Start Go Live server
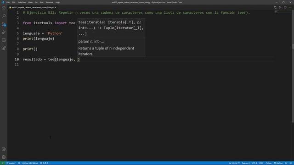Image resolution: width=294 pixels, height=165 pixels. click(x=278, y=163)
